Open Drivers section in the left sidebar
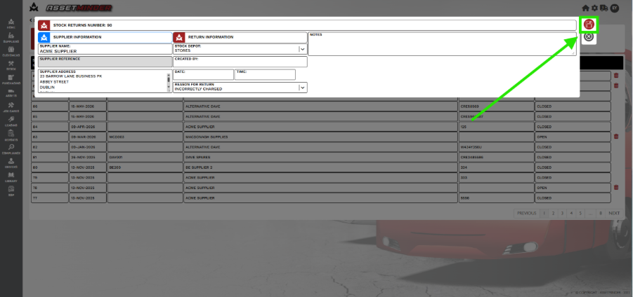 [11, 163]
